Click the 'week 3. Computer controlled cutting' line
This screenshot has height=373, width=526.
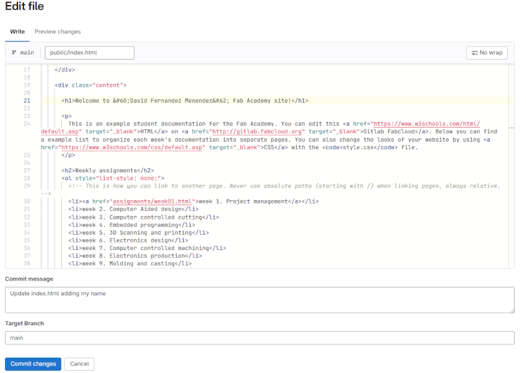(144, 217)
